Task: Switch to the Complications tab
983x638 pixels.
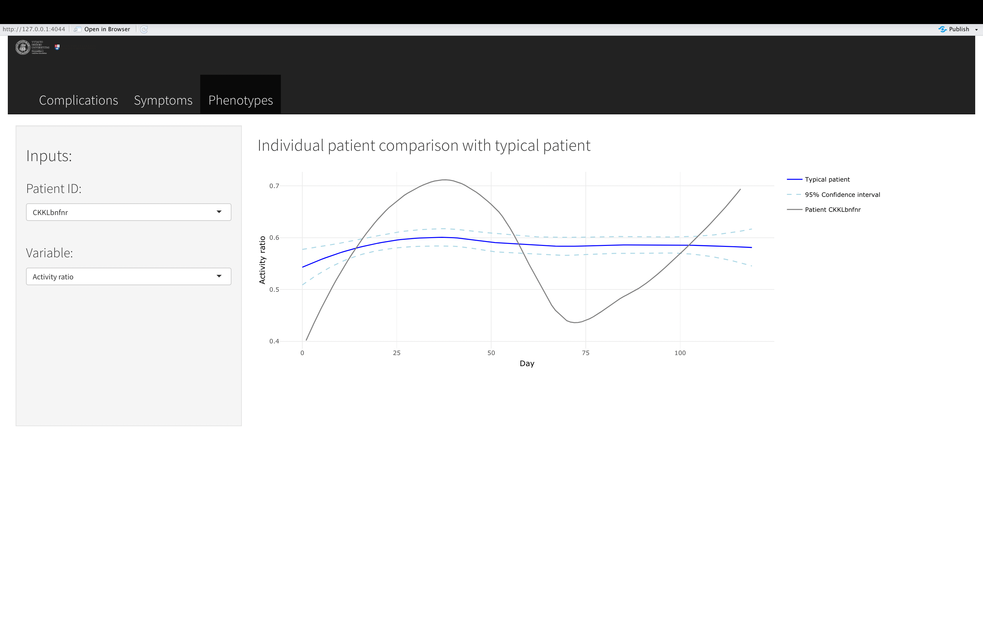Action: pos(78,100)
